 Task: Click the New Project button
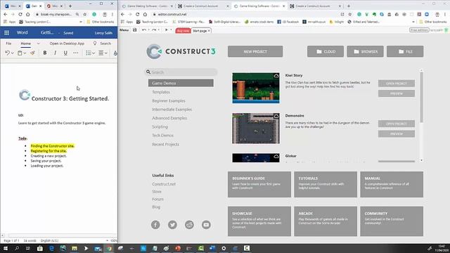click(255, 51)
